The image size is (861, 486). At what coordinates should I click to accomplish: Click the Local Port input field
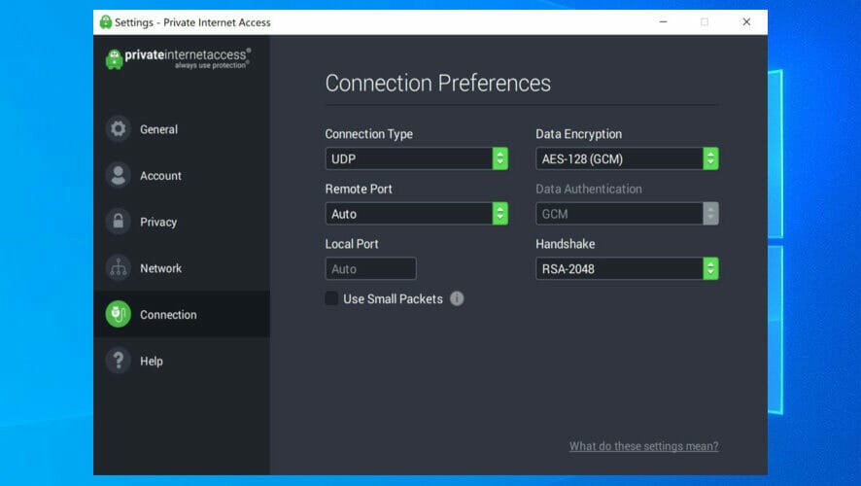[x=370, y=268]
